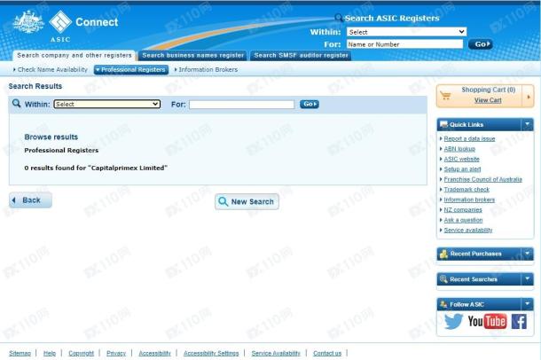This screenshot has width=541, height=360.
Task: Expand the Shopping Cart side arrow
Action: tap(529, 97)
